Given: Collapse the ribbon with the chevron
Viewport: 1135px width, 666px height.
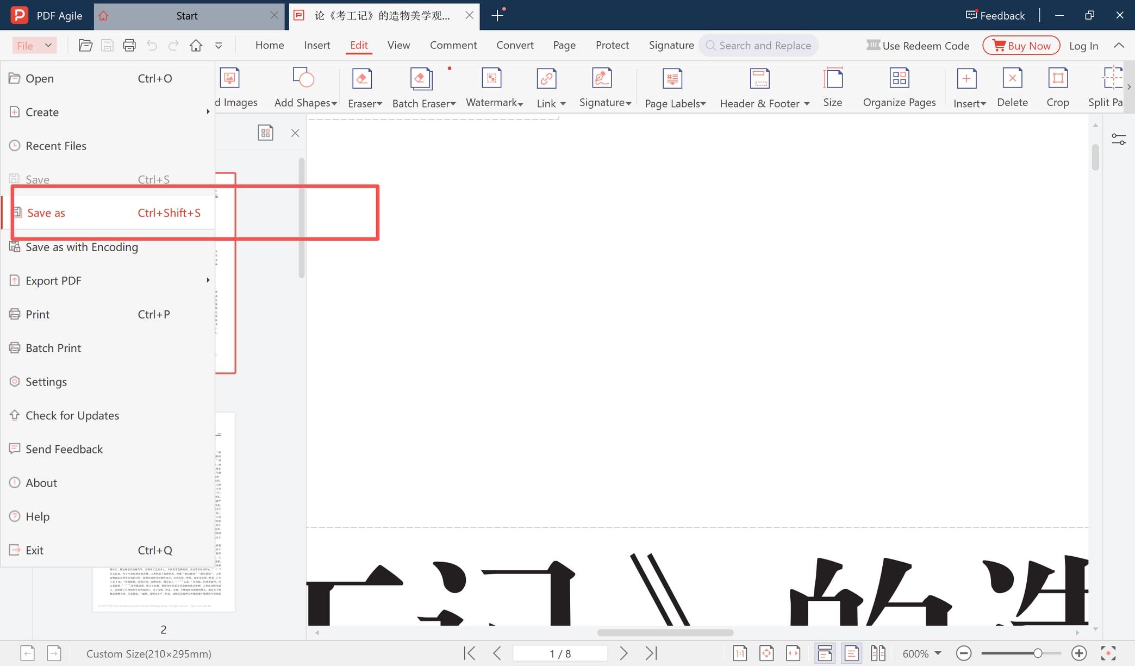Looking at the screenshot, I should [x=1119, y=46].
